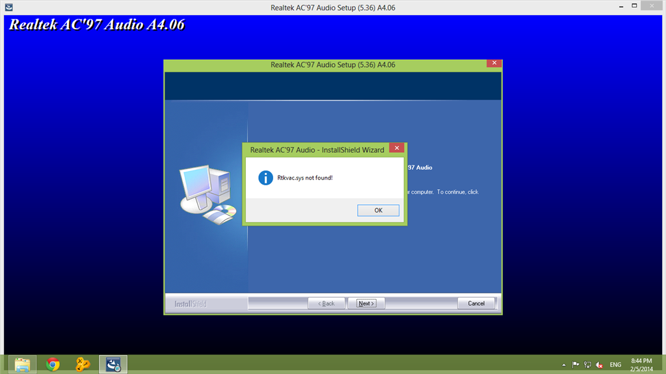Click the blue information icon in dialog
Viewport: 666px width, 374px height.
(x=265, y=178)
